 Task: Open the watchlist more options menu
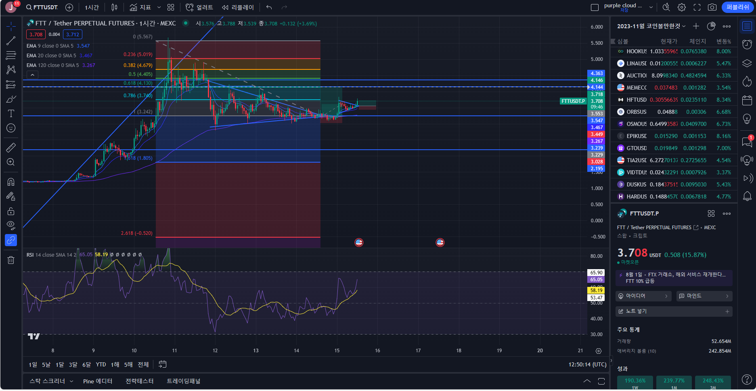click(727, 26)
